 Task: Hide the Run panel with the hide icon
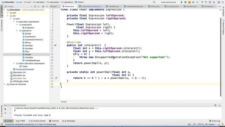[x=219, y=105]
